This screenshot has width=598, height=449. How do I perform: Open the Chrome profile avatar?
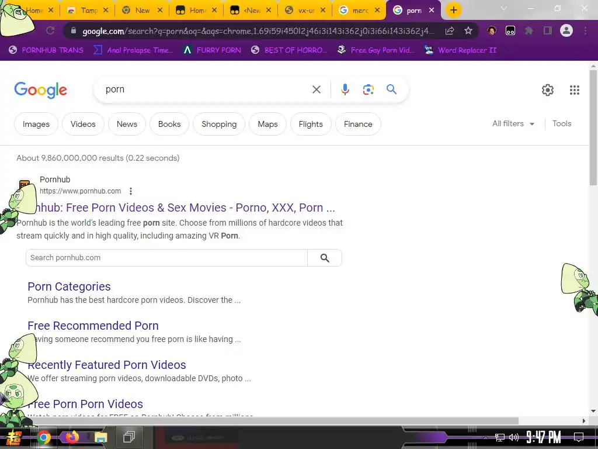tap(566, 30)
